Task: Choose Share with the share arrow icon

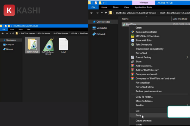Action: tap(138, 61)
